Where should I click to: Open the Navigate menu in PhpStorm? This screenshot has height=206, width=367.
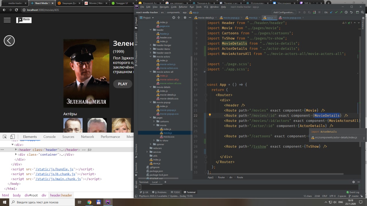[164, 7]
